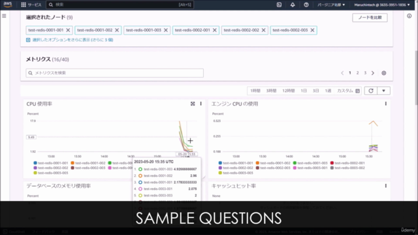The image size is (418, 235).
Task: Toggle test-redis-0002-002 in CPU 使用率 legend
Action: coord(51,168)
